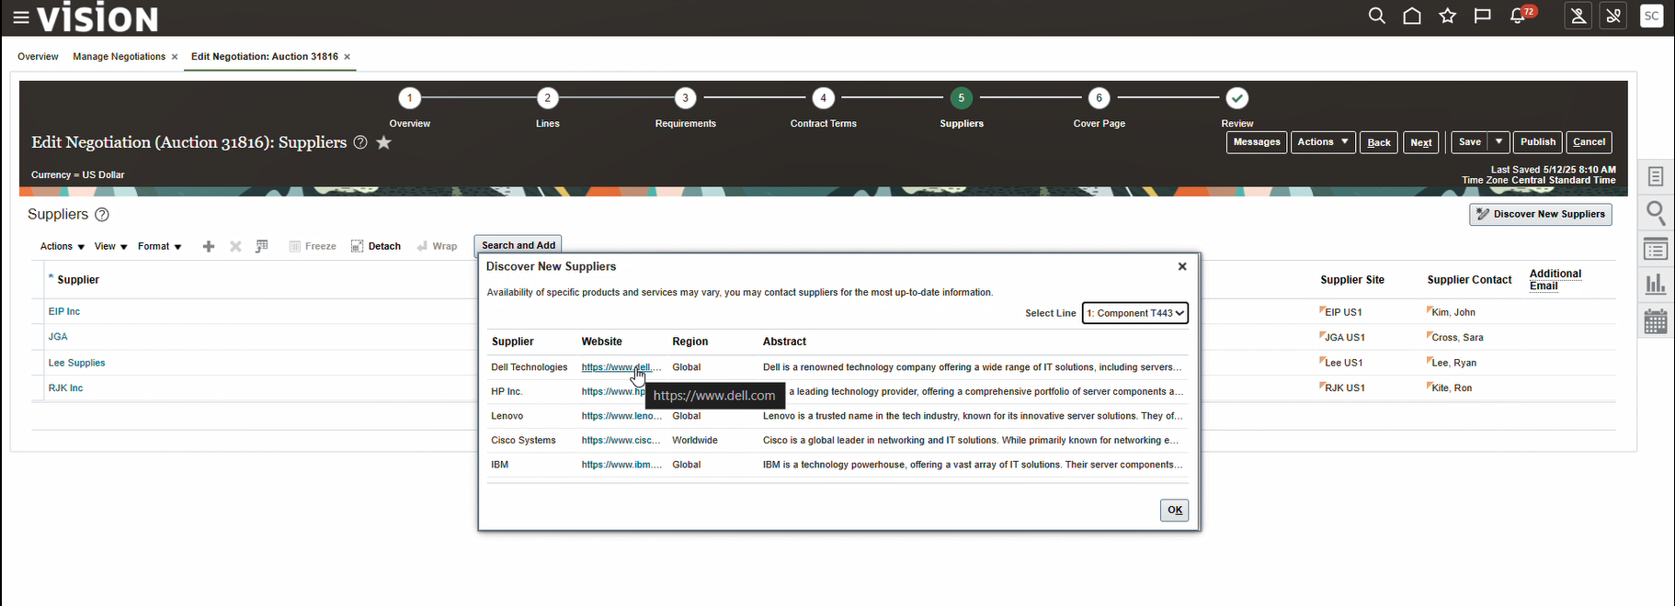Click the Kim, John supplier contact cell
1675x606 pixels.
[1453, 312]
